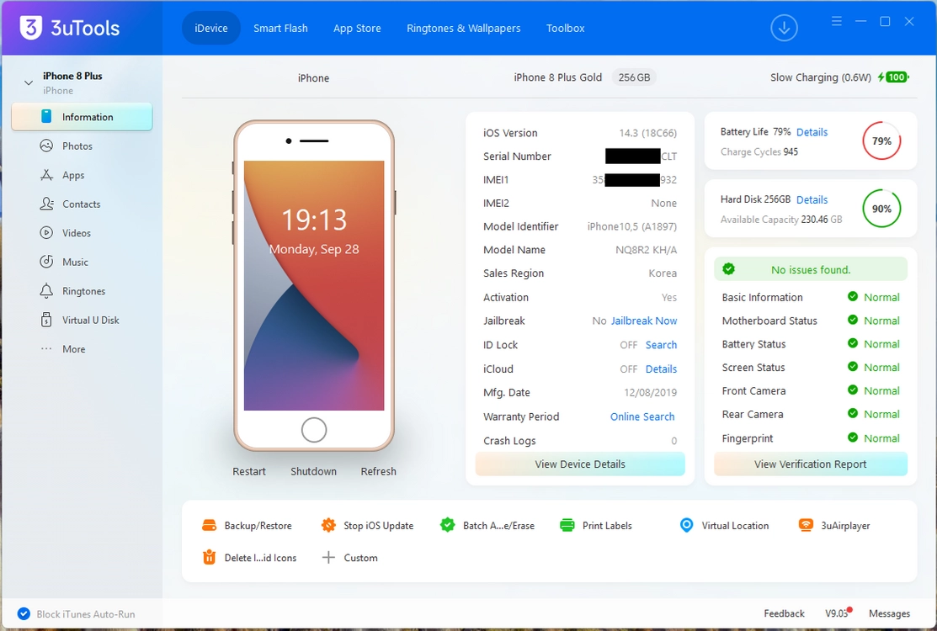Open the Toolbox tab

[565, 28]
